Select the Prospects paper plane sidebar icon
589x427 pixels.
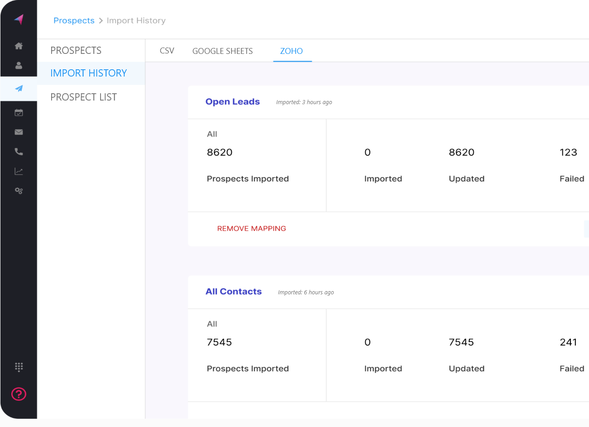19,89
